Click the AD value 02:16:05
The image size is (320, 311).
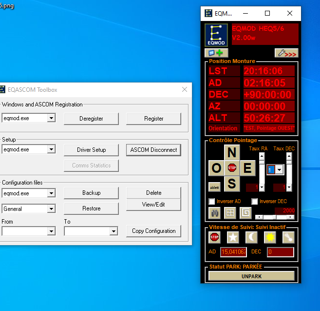[x=269, y=83]
